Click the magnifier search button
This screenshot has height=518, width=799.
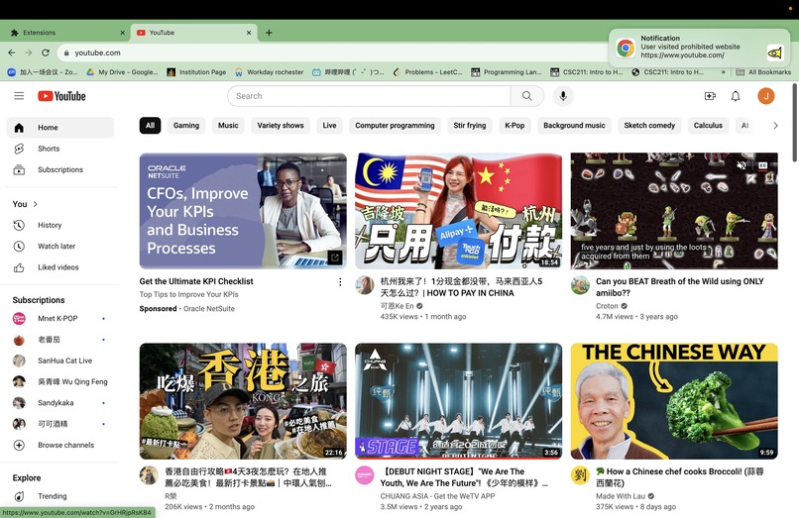[527, 96]
